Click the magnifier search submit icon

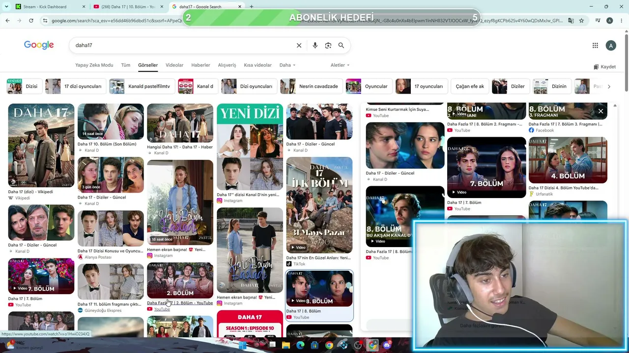341,46
